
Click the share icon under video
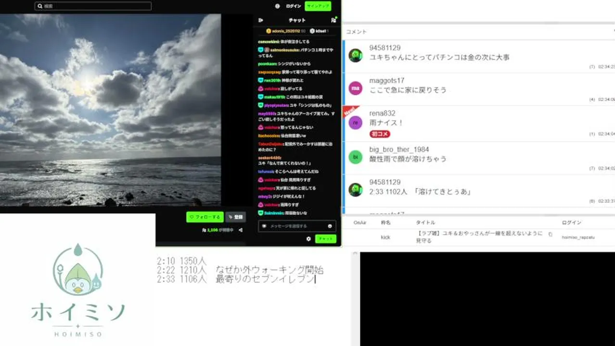pyautogui.click(x=241, y=230)
